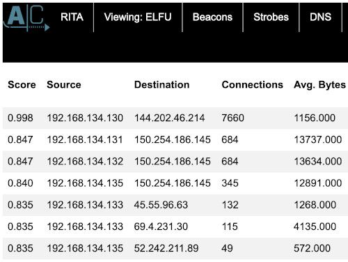Image resolution: width=348 pixels, height=262 pixels.
Task: Select the Viewing: ELFU menu item
Action: pyautogui.click(x=138, y=17)
